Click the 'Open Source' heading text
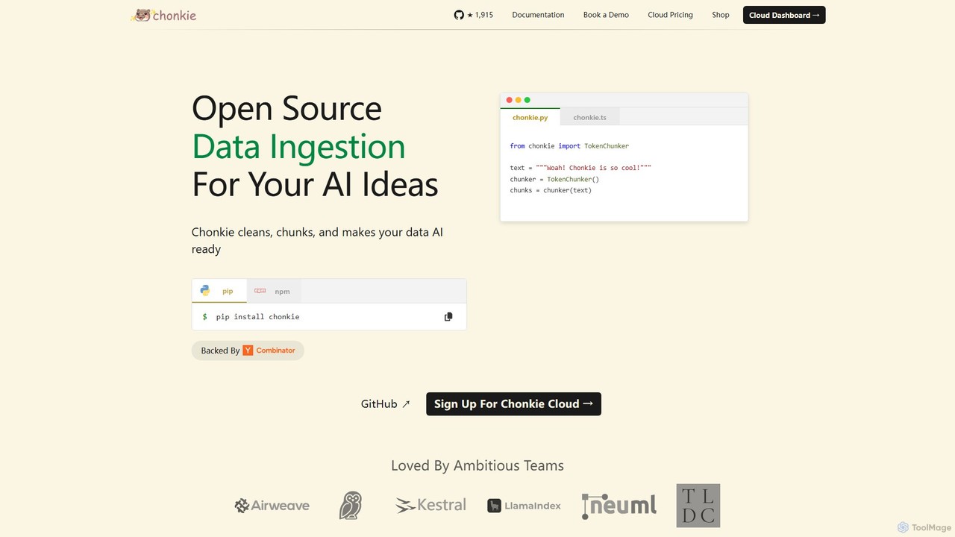The width and height of the screenshot is (955, 537). pyautogui.click(x=286, y=108)
